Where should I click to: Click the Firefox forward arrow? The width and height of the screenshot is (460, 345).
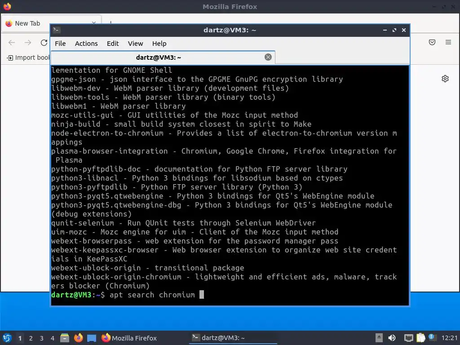[28, 43]
